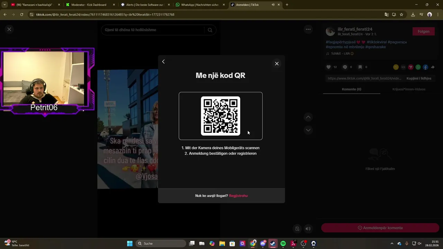Image resolution: width=443 pixels, height=249 pixels.
Task: Toggle auto-scroll icon beside video speaker
Action: pos(297,229)
